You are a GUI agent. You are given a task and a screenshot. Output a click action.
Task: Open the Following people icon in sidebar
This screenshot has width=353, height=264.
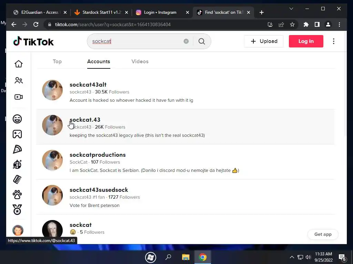pos(19,80)
